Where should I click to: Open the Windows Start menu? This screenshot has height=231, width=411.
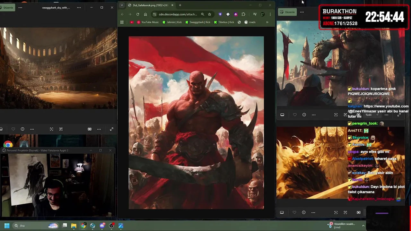pos(7,226)
